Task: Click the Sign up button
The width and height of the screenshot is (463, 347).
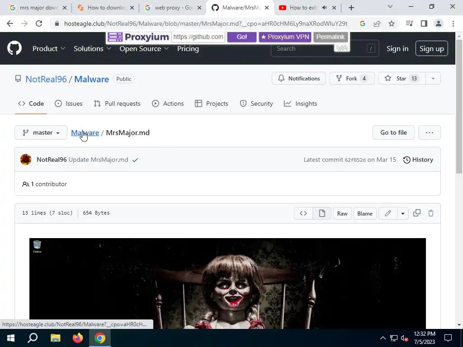Action: tap(431, 48)
